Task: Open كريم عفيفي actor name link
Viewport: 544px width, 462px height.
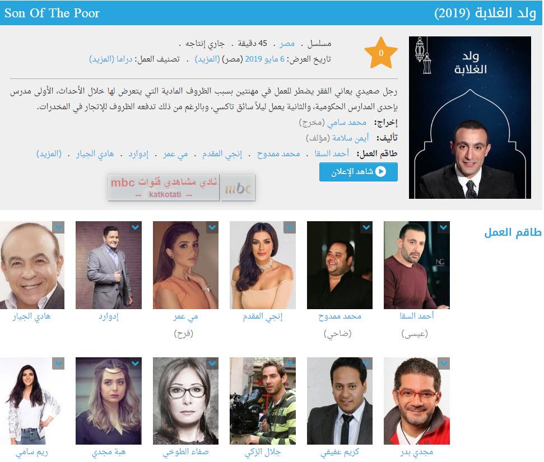Action: click(x=340, y=452)
